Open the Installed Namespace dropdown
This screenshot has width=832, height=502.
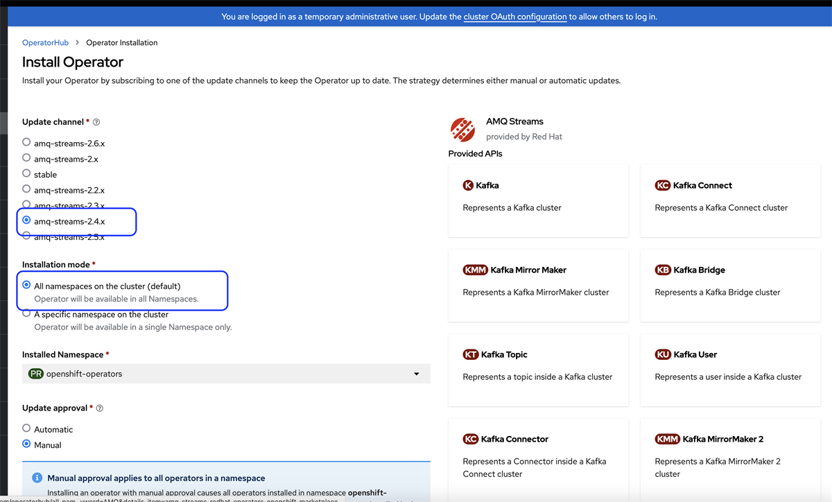point(226,374)
